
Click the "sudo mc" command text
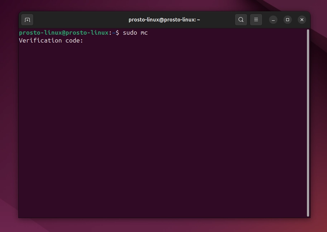tap(135, 33)
